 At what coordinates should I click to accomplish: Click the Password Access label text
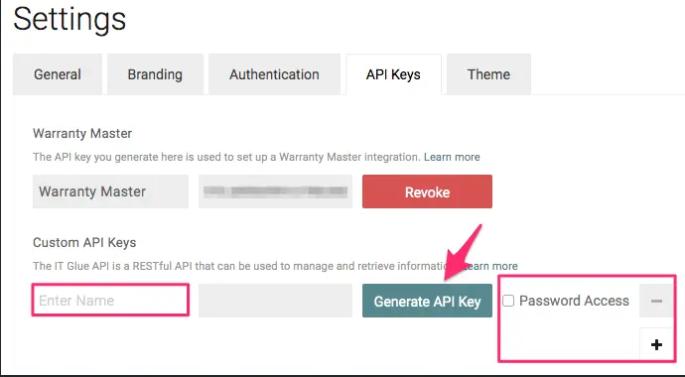(574, 301)
